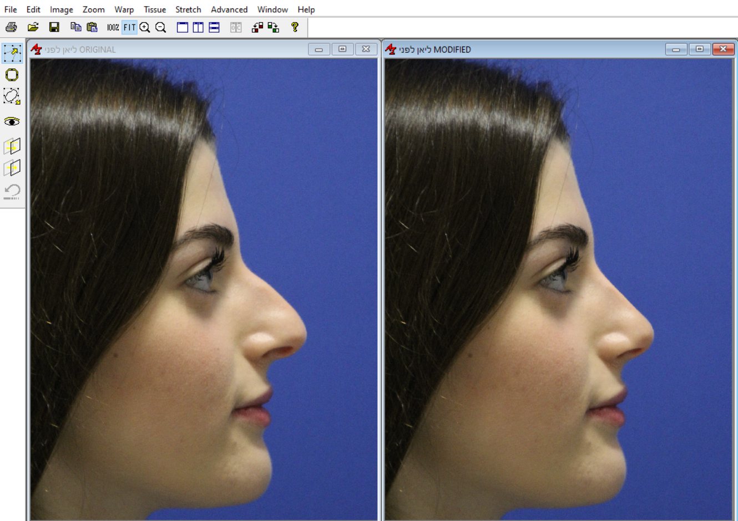Toggle the eye view tool

[12, 121]
